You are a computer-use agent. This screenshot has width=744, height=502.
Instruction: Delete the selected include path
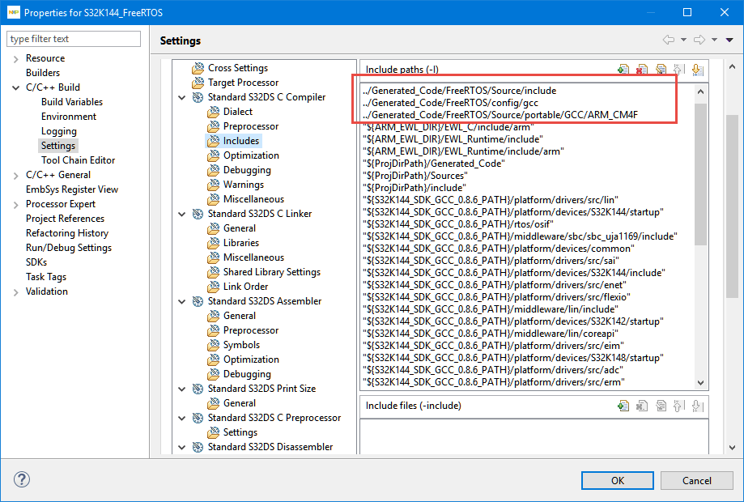(642, 69)
